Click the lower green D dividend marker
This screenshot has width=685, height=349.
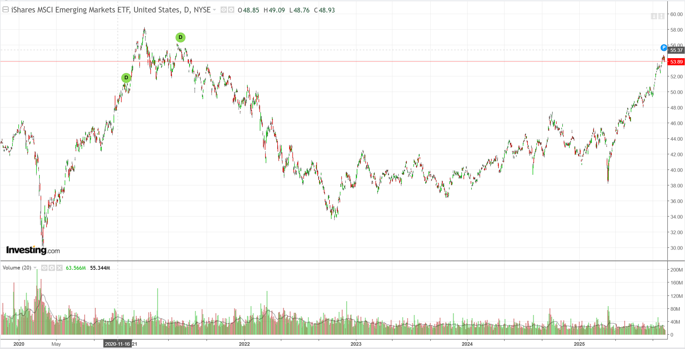pos(126,78)
